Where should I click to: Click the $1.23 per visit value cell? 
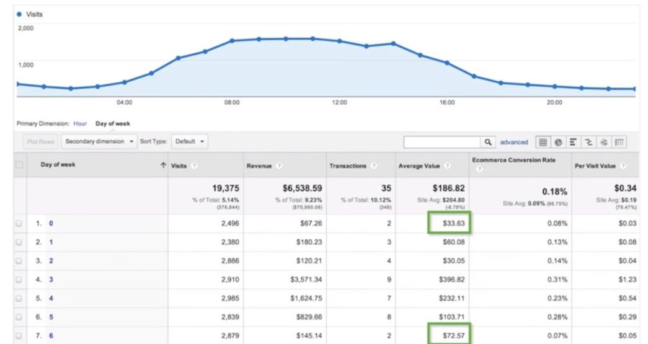[628, 280]
